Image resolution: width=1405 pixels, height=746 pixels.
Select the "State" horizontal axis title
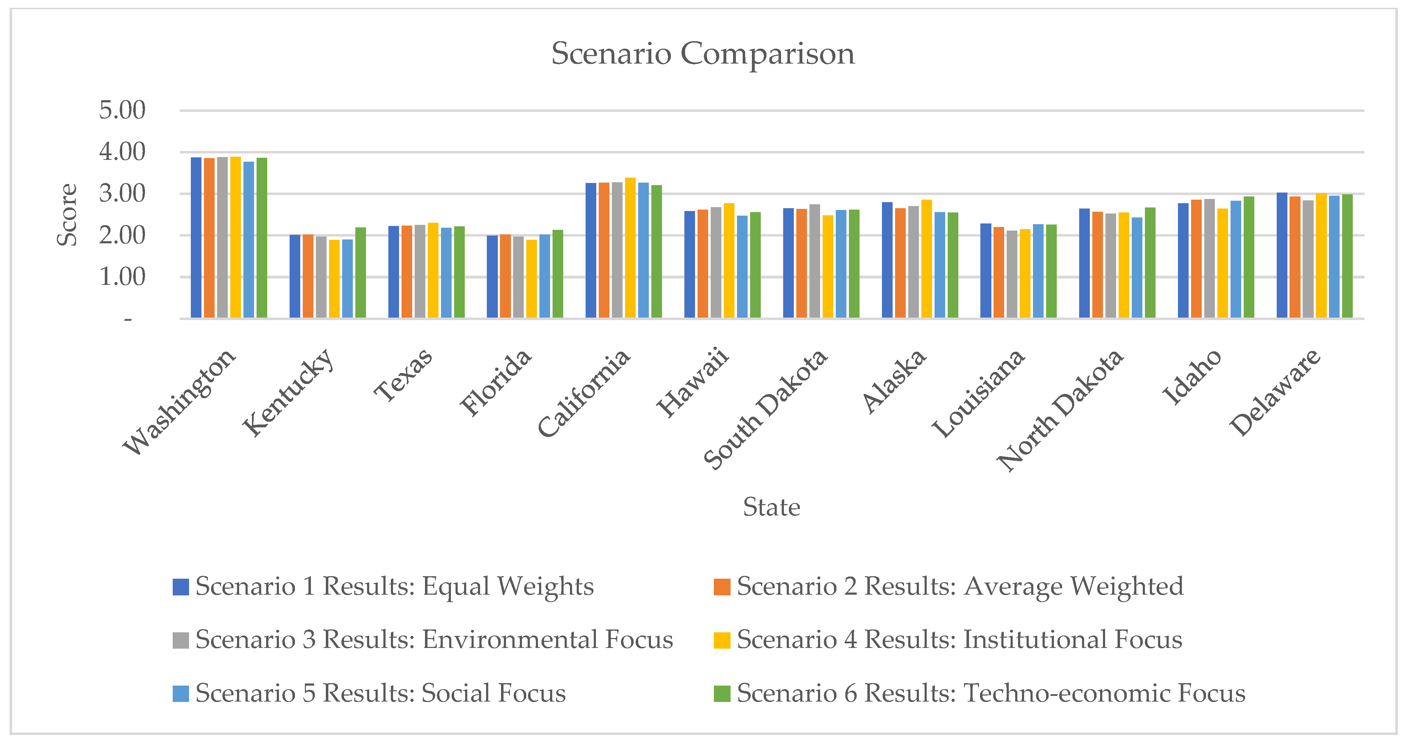tap(771, 507)
